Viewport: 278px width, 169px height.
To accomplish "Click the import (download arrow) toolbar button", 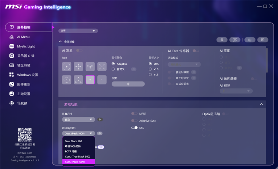I will (x=250, y=40).
